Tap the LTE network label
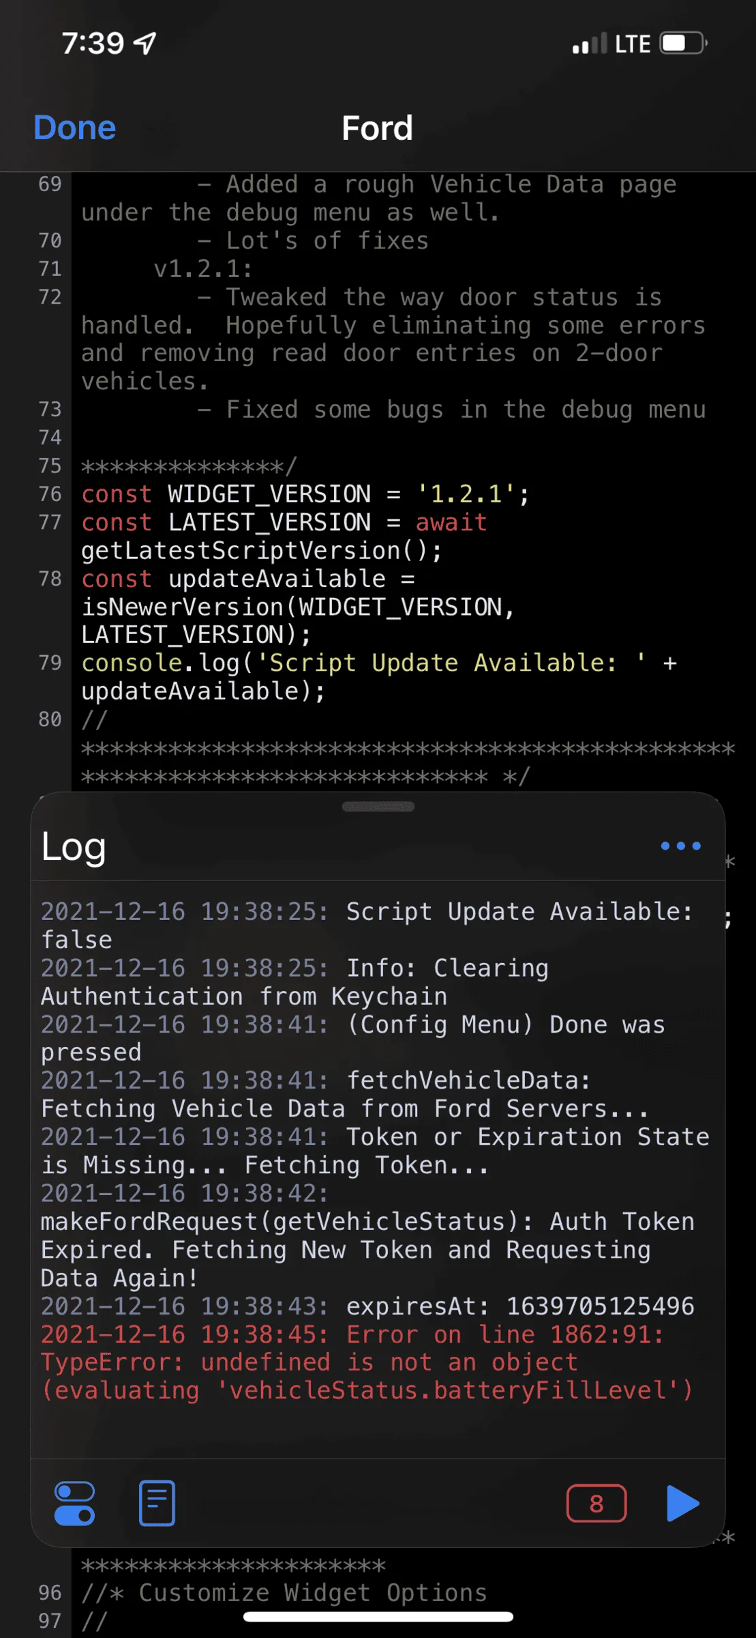 (x=632, y=44)
